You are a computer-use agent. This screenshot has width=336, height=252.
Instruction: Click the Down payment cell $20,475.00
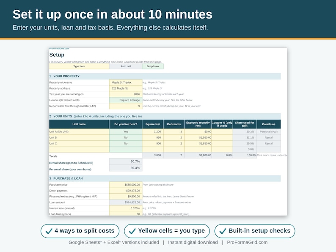[x=126, y=191]
